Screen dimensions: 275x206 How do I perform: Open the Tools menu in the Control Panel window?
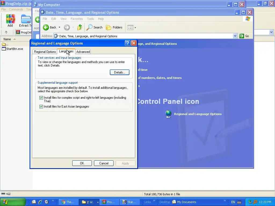click(x=91, y=19)
